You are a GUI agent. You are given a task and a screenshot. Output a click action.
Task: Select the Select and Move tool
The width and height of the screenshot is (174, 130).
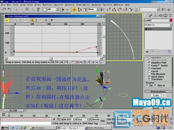(74, 9)
